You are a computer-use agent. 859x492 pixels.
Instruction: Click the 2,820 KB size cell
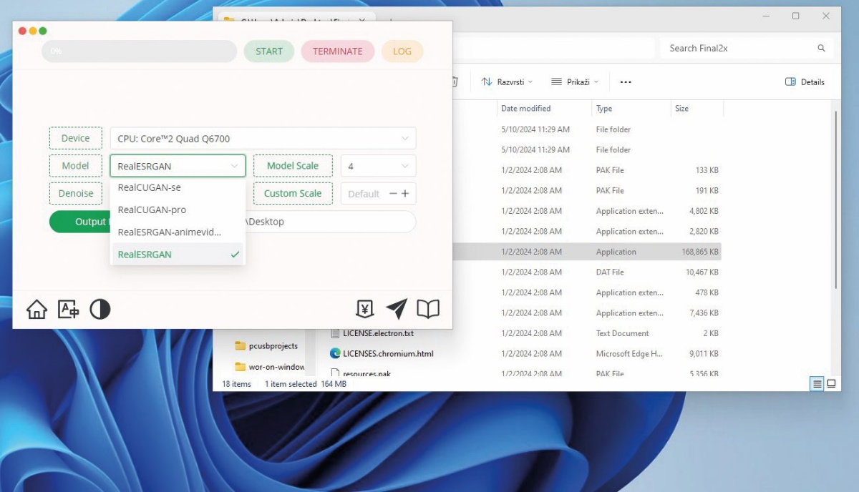click(x=704, y=231)
